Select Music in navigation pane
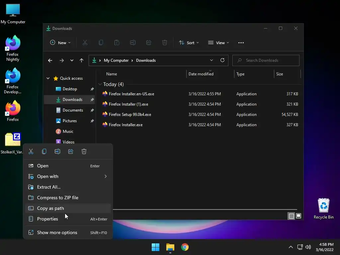The image size is (340, 255). tap(70, 131)
